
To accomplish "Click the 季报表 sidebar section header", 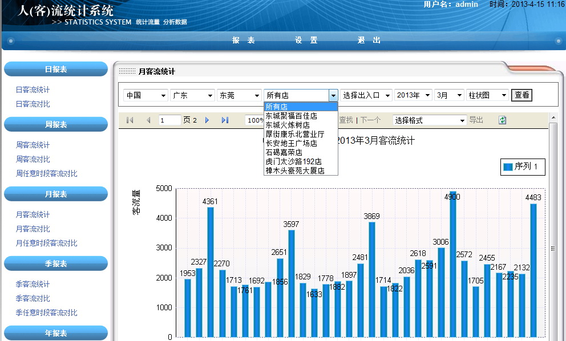I will coord(56,263).
